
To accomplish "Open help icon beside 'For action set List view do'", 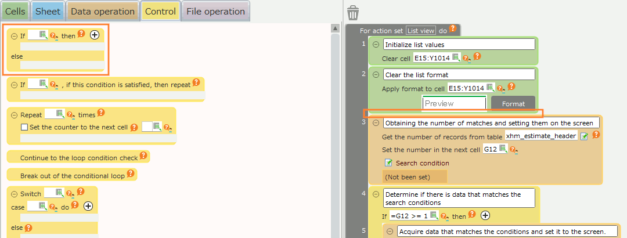I will point(453,29).
